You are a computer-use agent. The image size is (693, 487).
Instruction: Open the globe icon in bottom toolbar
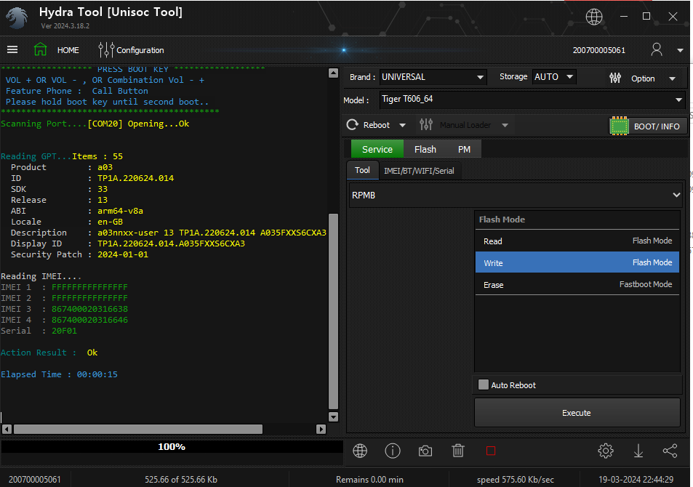pyautogui.click(x=360, y=451)
